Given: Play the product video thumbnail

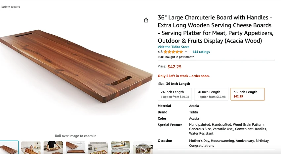Looking at the screenshot, I should (143, 147).
